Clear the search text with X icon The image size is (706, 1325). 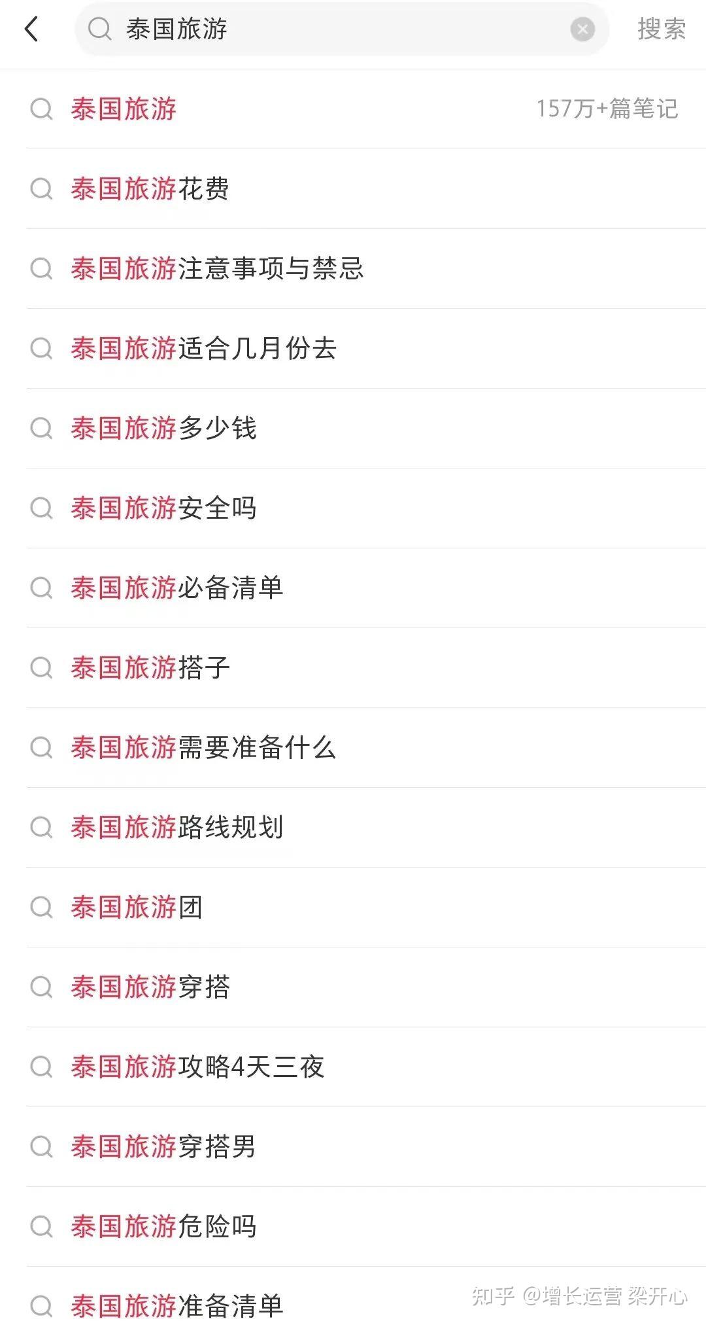(582, 29)
